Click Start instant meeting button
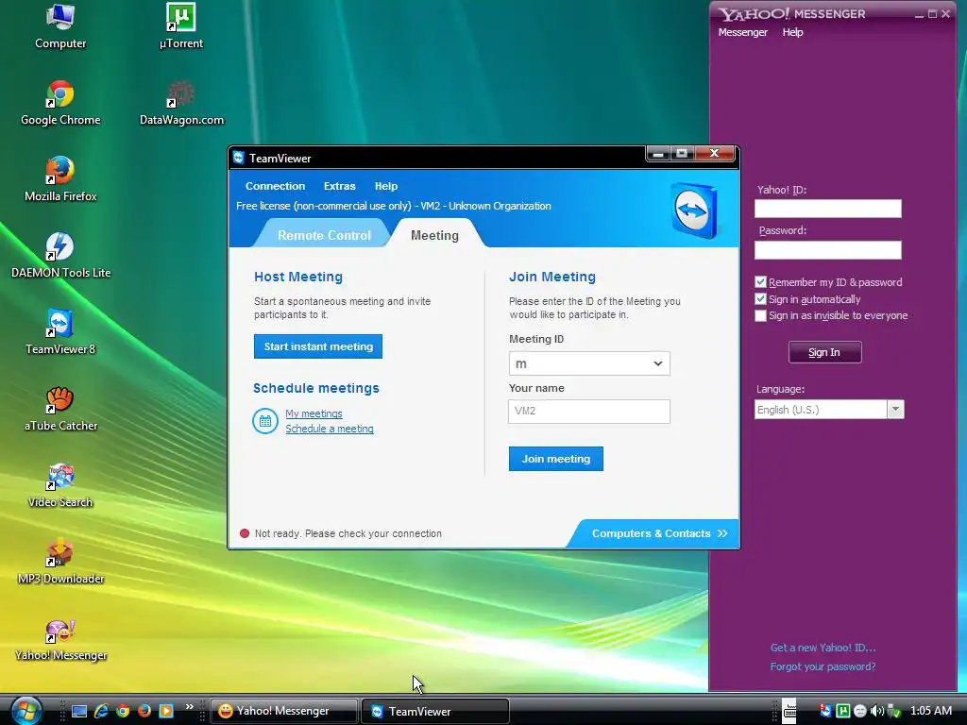 coord(318,346)
